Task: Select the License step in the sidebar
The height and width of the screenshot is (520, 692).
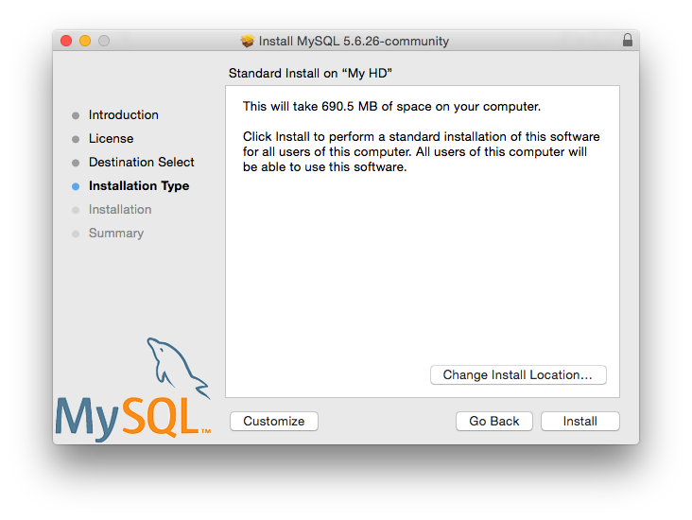Action: 111,139
